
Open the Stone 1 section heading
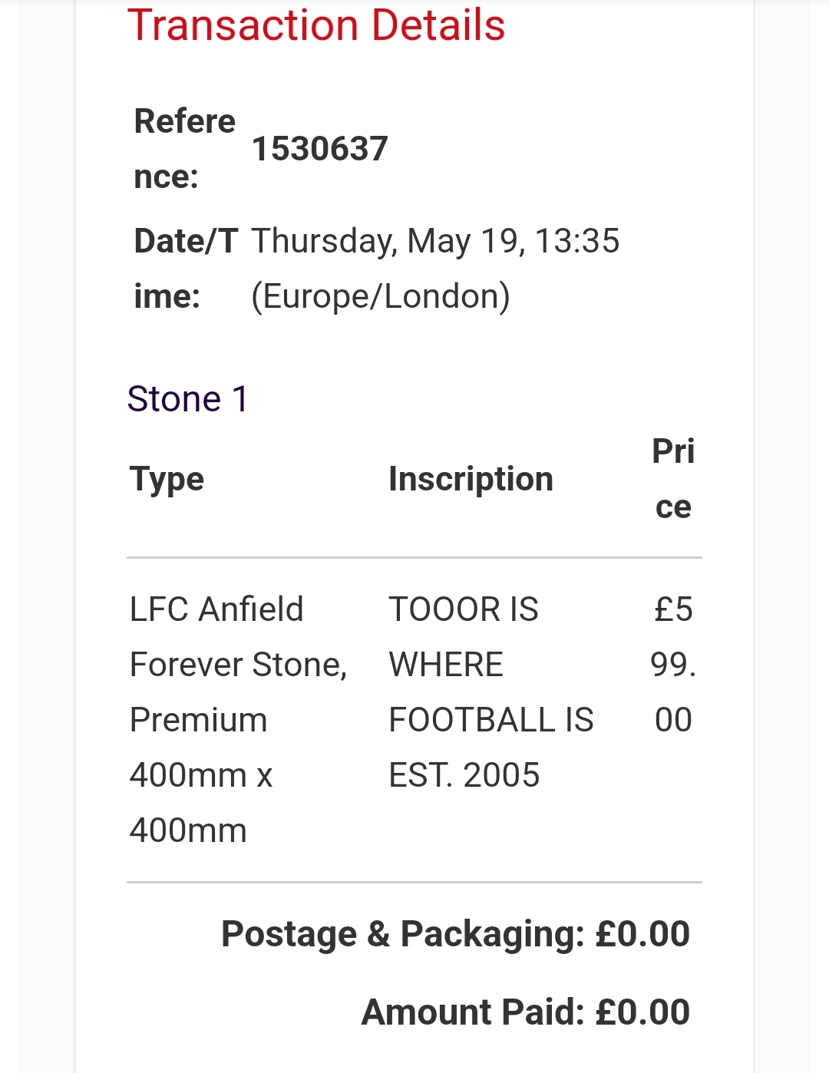188,399
